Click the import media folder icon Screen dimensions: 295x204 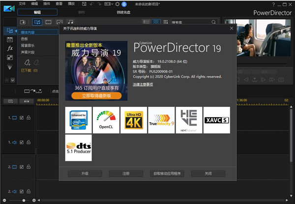tap(23, 22)
